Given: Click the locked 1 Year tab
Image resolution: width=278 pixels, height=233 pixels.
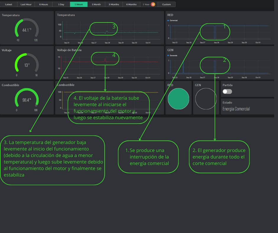Looking at the screenshot, I should click(149, 4).
